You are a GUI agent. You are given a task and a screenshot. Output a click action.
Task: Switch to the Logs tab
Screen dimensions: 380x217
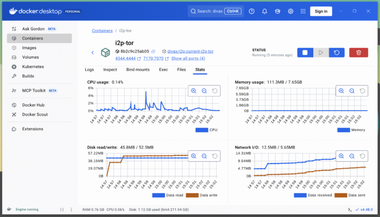coord(90,70)
